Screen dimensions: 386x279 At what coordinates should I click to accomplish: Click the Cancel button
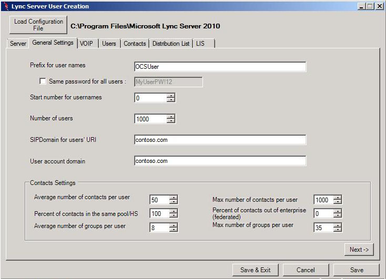(x=306, y=270)
